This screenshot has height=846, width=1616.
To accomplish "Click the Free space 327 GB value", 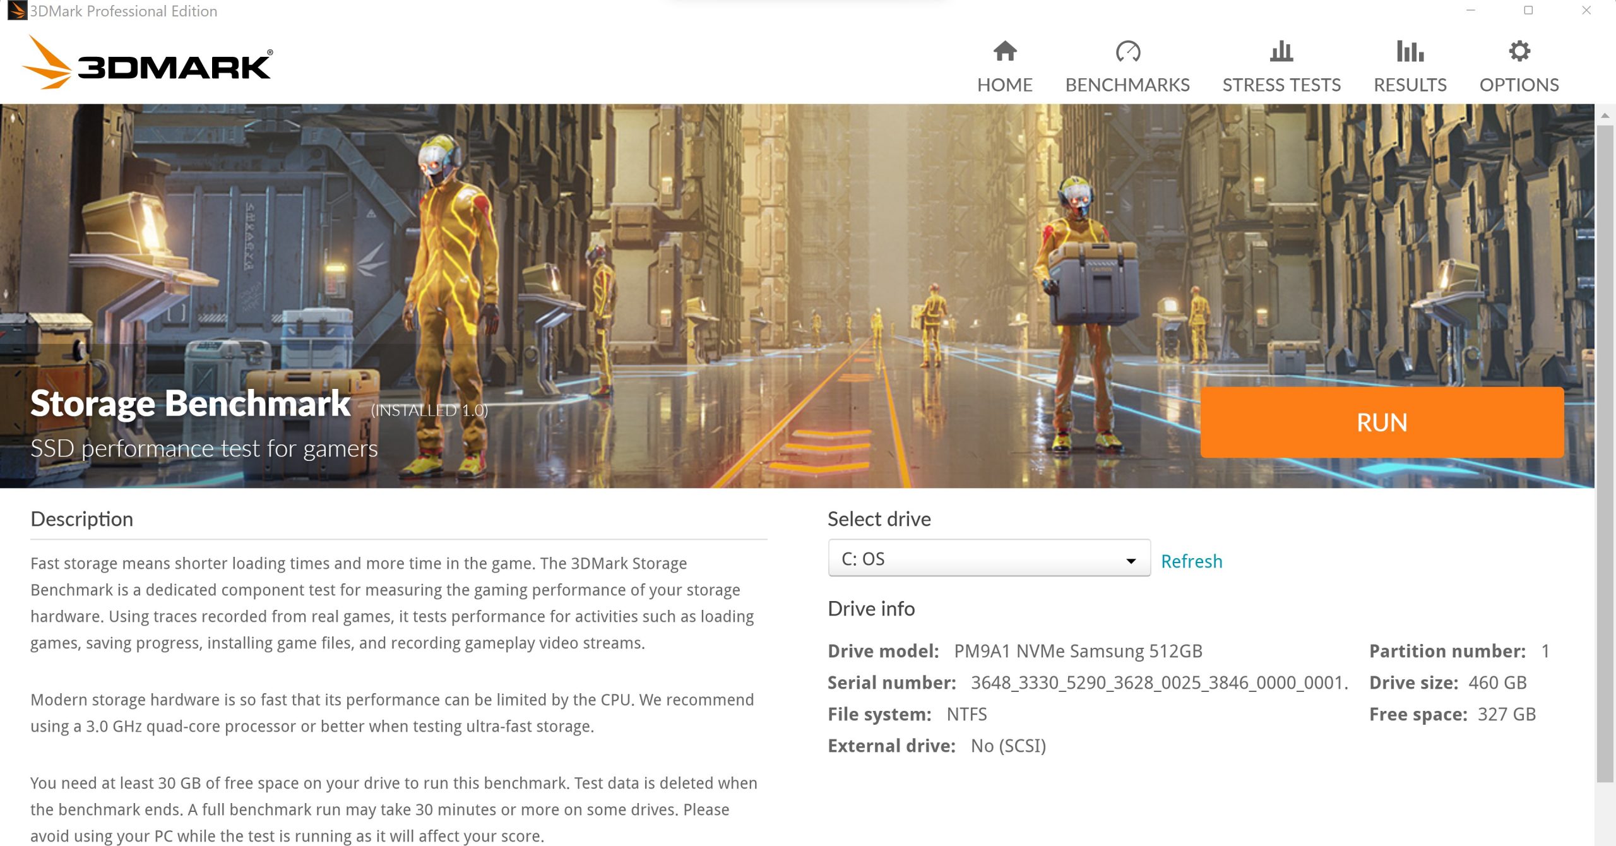I will pyautogui.click(x=1507, y=714).
